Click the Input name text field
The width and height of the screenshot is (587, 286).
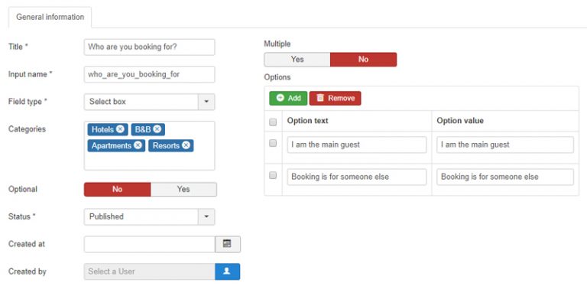pos(149,74)
